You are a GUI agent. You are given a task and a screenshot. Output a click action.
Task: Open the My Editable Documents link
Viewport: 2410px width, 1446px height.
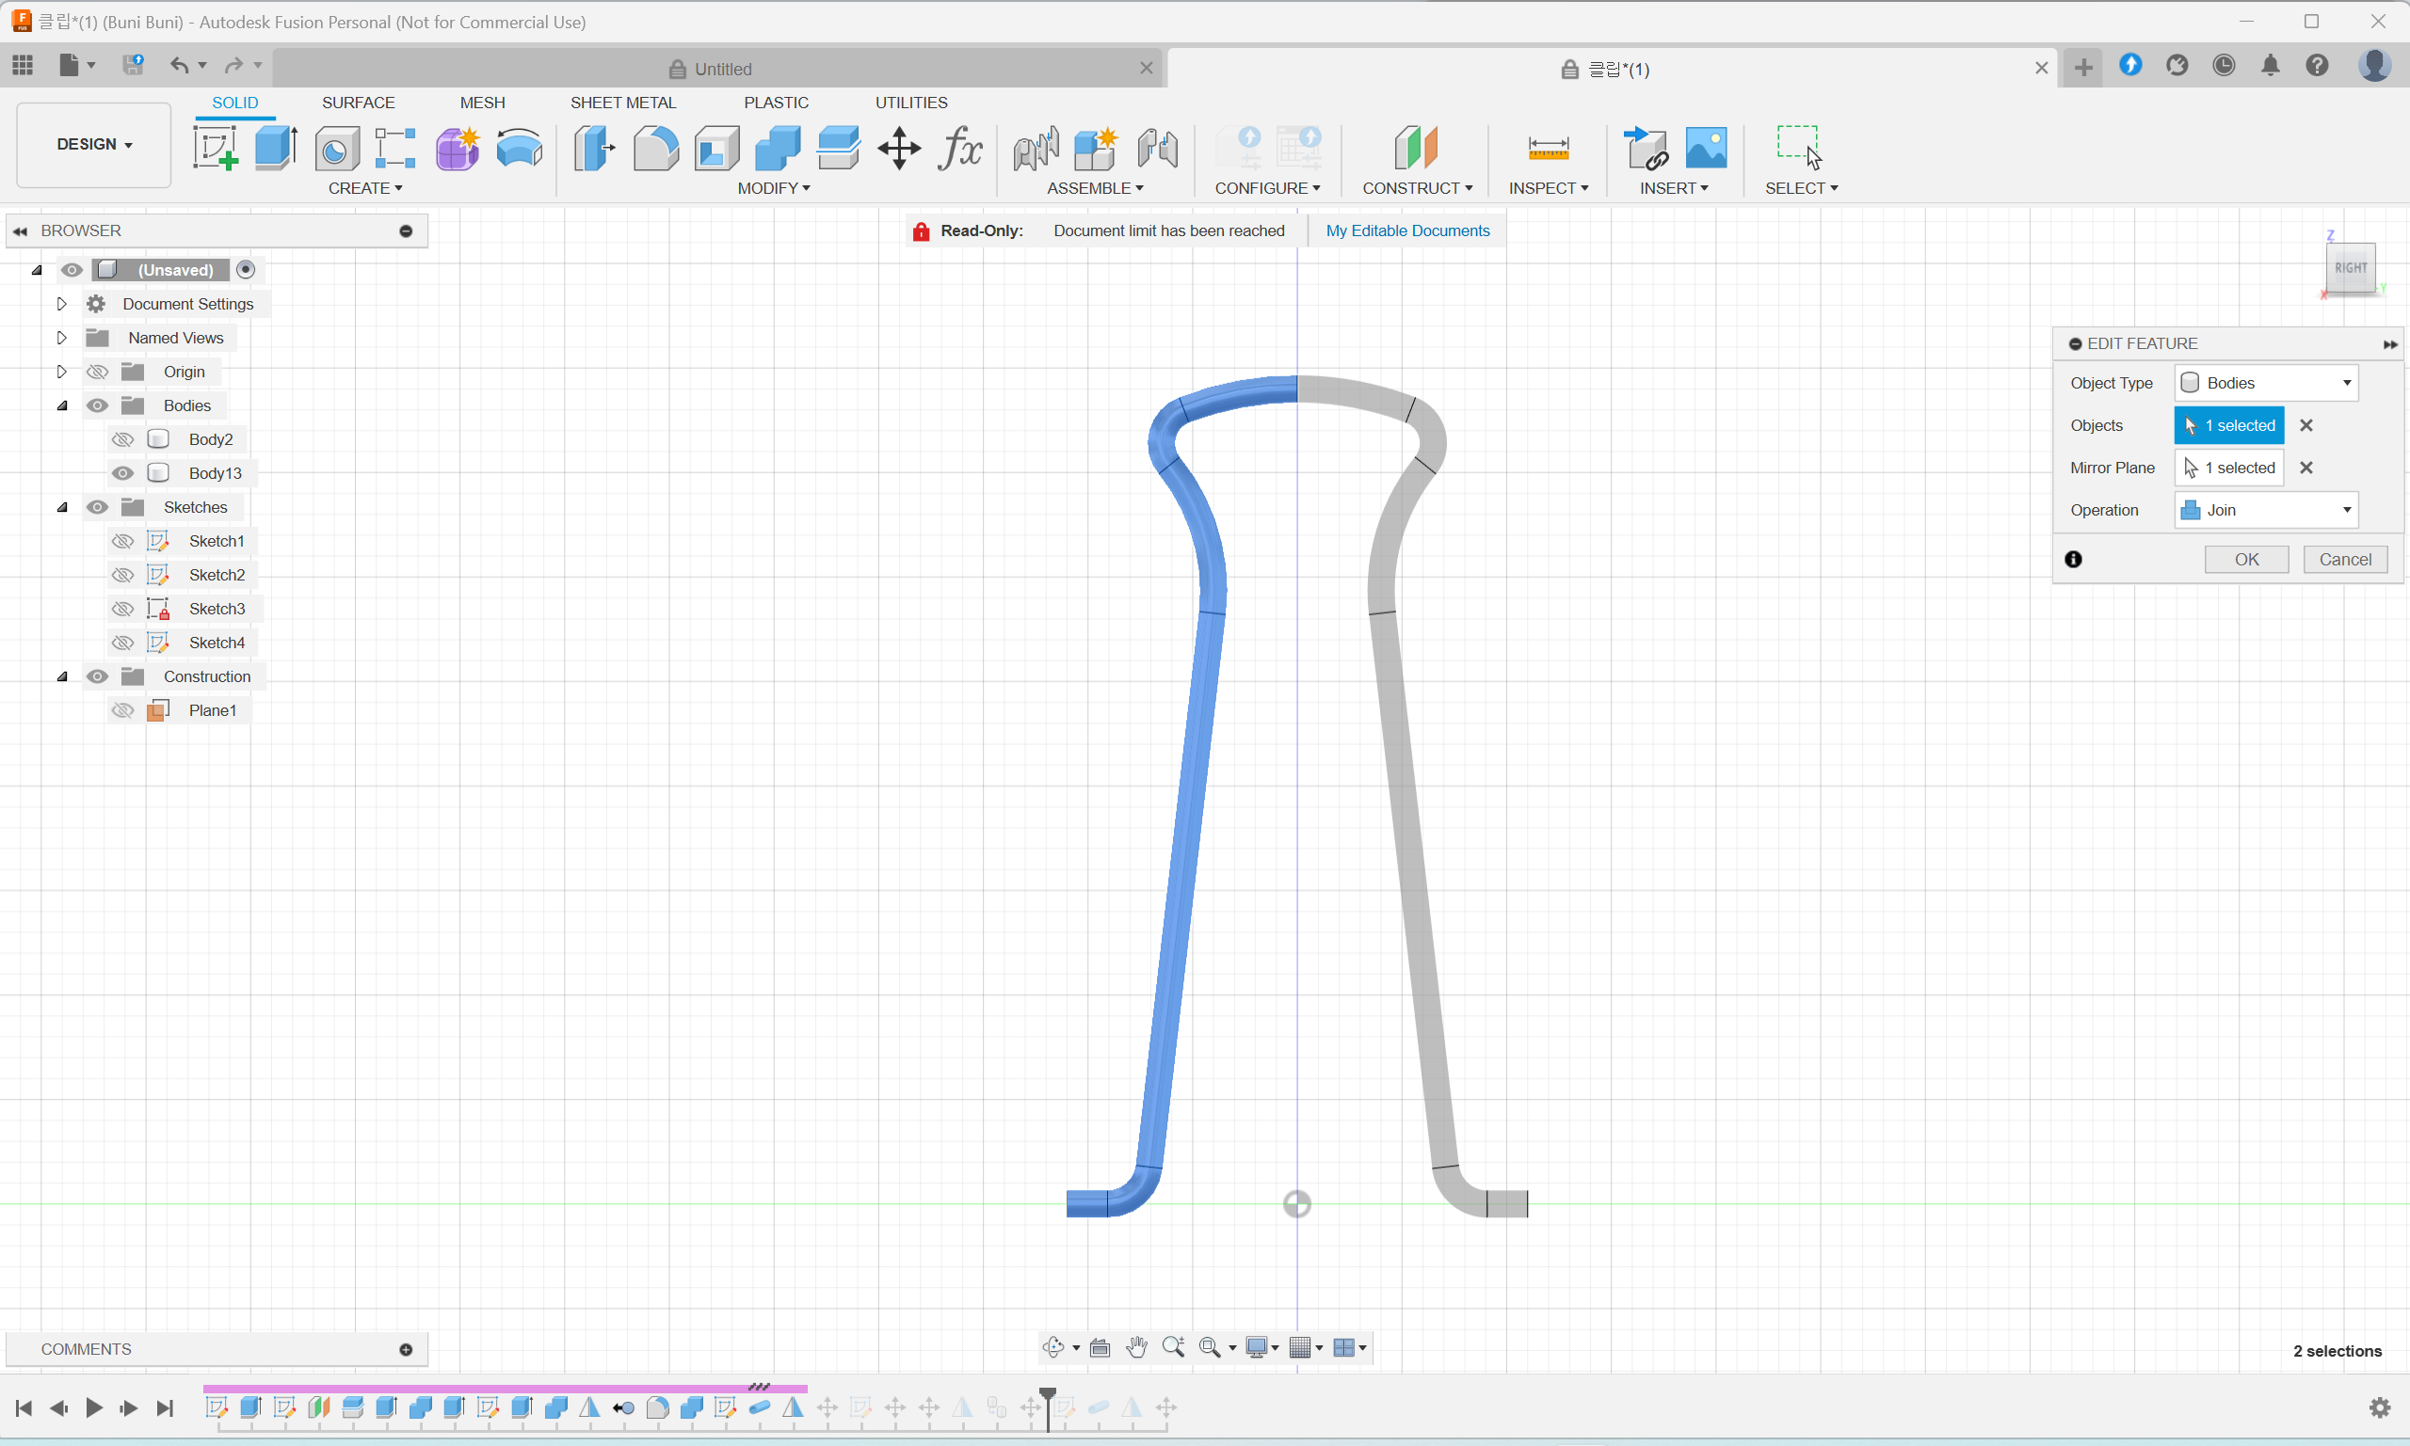(1406, 230)
